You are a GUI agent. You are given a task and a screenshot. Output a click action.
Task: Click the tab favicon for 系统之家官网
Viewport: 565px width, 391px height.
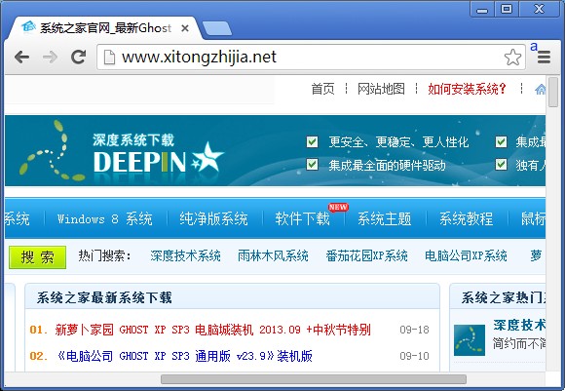click(x=28, y=26)
